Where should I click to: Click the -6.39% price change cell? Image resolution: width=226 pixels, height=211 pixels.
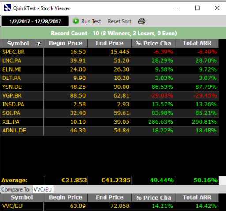(x=163, y=52)
